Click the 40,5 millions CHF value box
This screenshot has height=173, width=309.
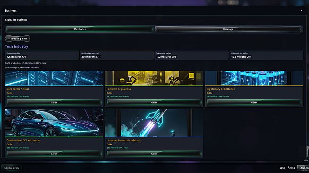click(x=266, y=55)
